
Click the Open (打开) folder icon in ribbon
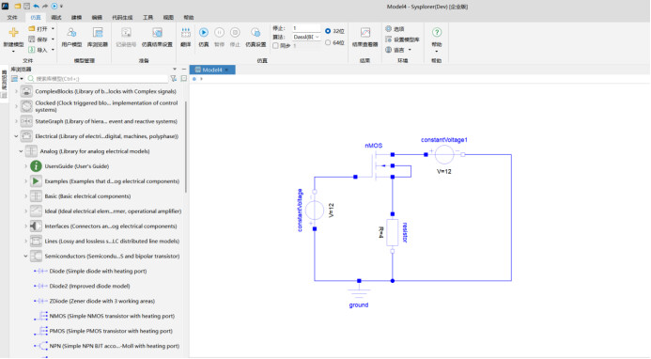coord(32,29)
